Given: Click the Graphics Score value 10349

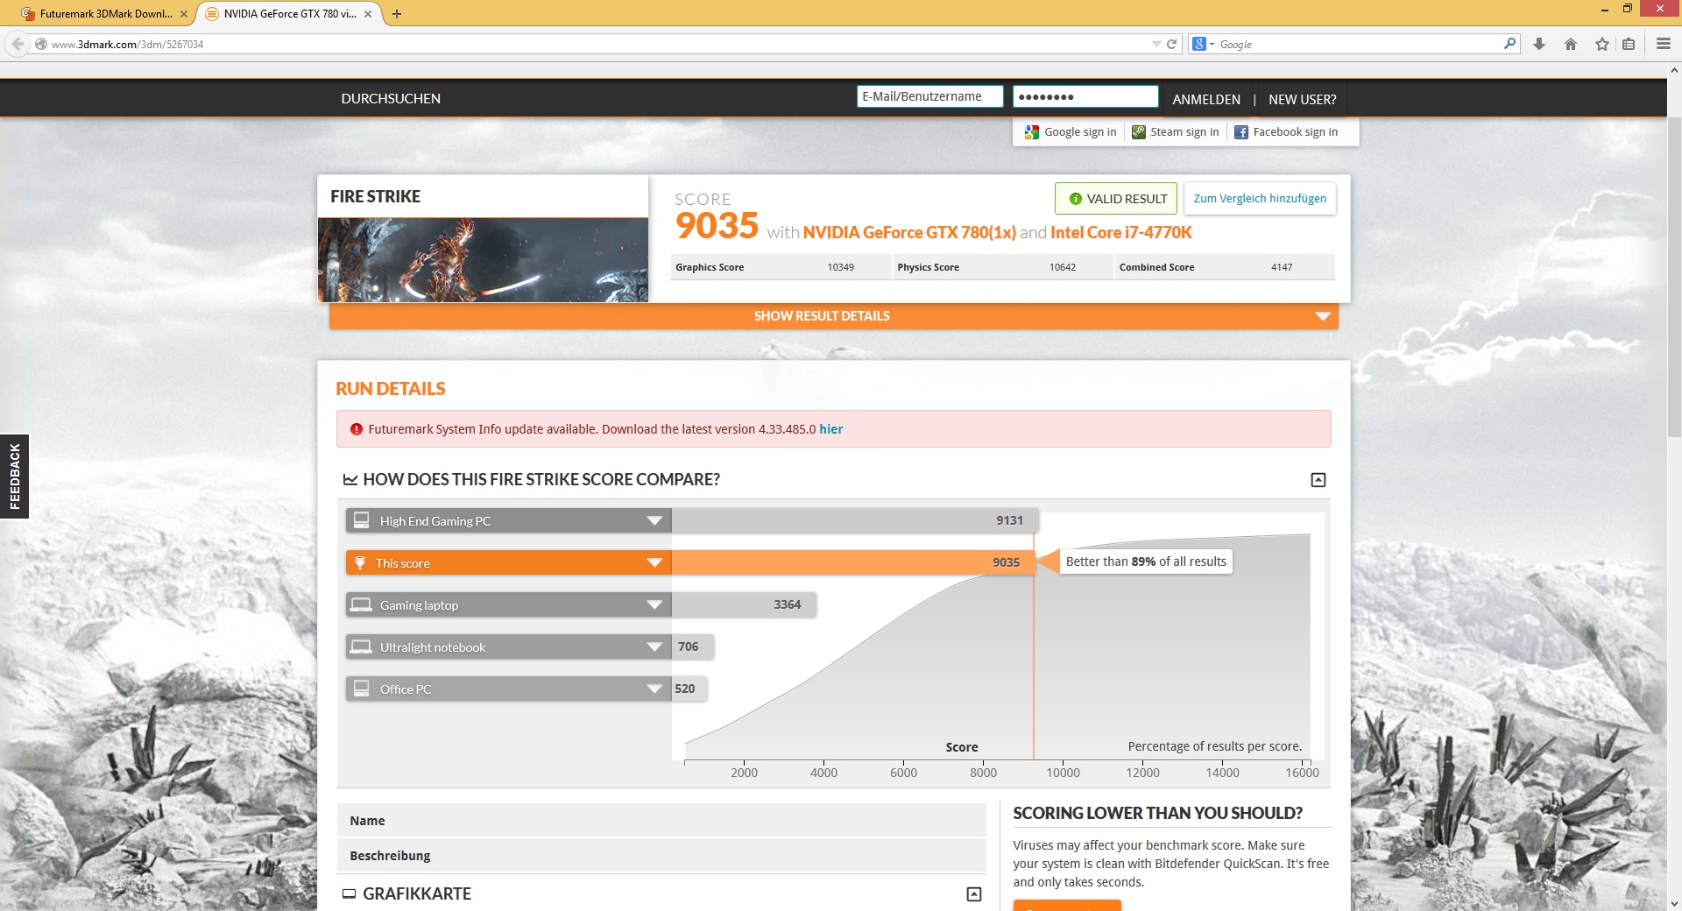Looking at the screenshot, I should [x=841, y=267].
